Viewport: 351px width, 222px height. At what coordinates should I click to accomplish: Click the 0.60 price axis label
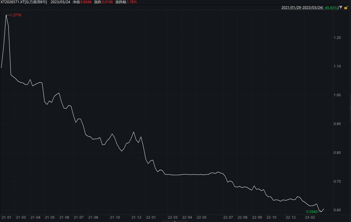point(337,210)
